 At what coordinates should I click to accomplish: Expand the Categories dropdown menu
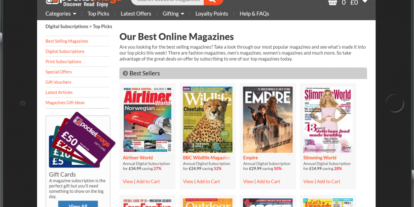click(61, 14)
